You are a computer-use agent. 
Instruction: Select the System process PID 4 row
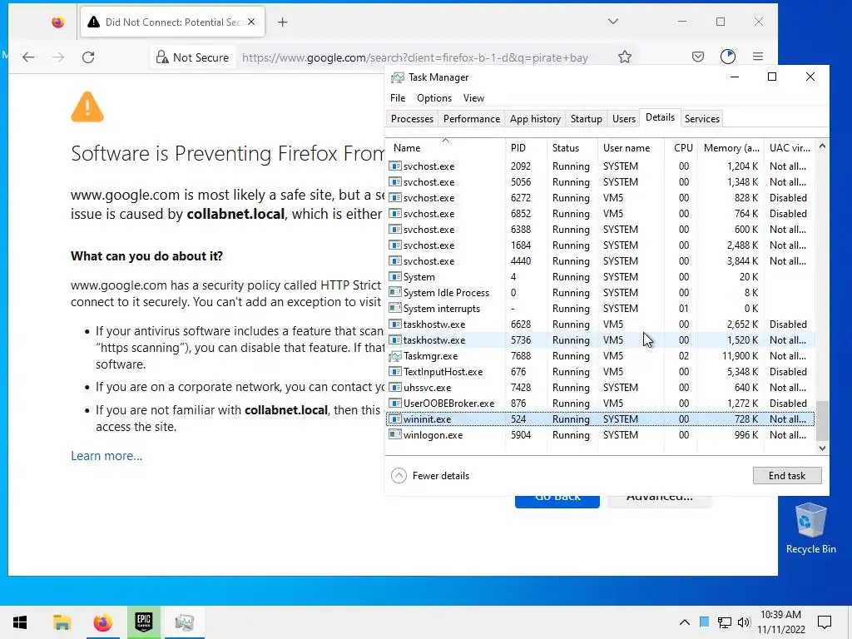click(x=601, y=276)
